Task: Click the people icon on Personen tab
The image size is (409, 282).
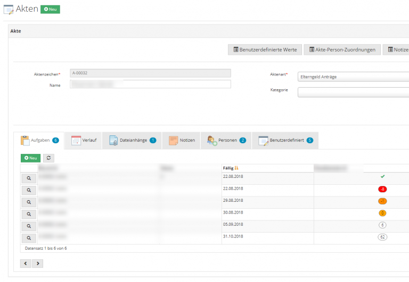Action: pos(212,141)
